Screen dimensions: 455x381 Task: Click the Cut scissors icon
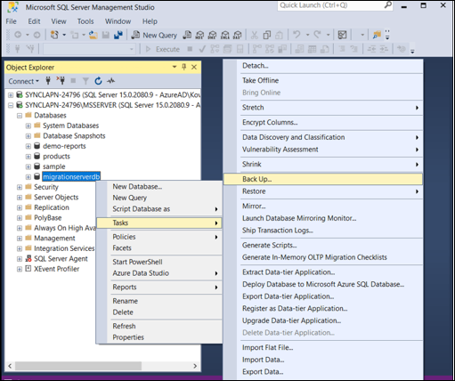(255, 35)
